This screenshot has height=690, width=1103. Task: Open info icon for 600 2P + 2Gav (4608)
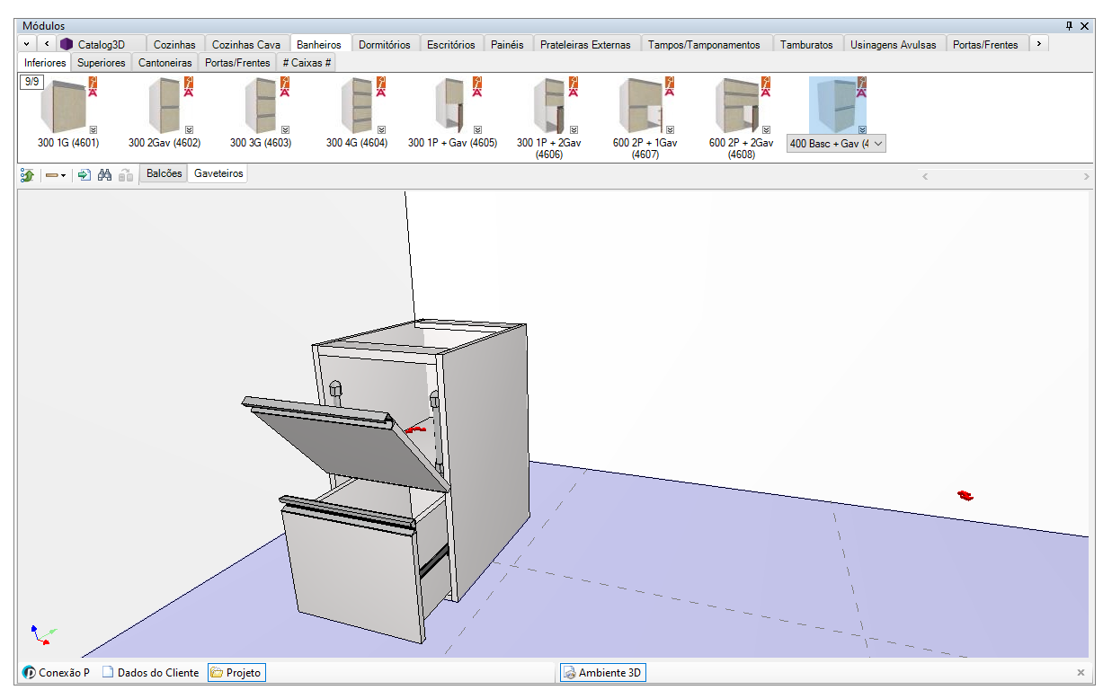[x=766, y=86]
